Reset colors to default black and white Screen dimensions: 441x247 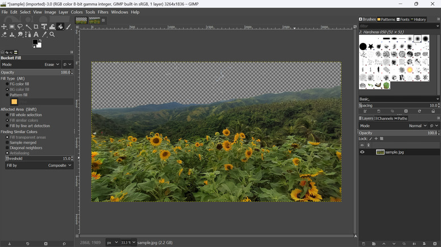[34, 46]
